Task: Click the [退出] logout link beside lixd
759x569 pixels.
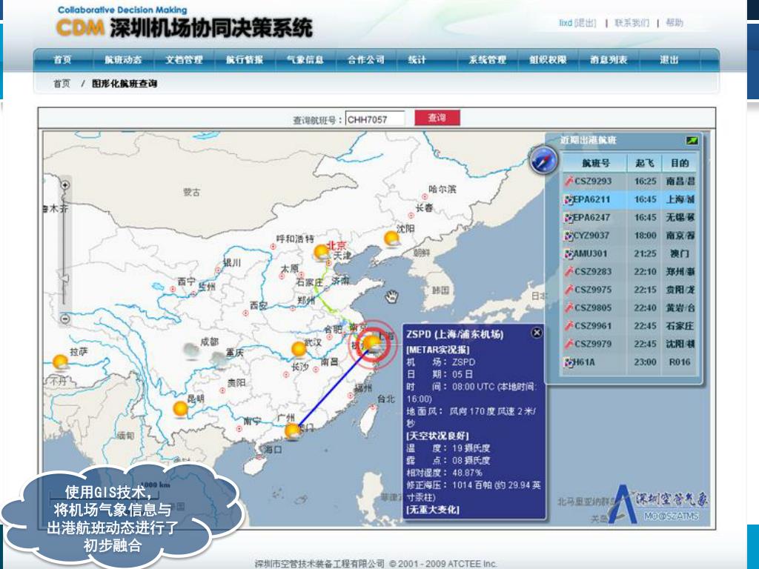Action: pyautogui.click(x=586, y=23)
